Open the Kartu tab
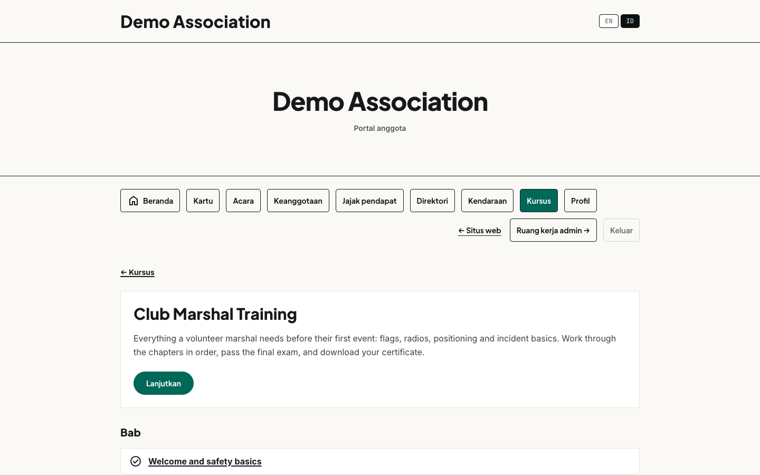 point(203,201)
